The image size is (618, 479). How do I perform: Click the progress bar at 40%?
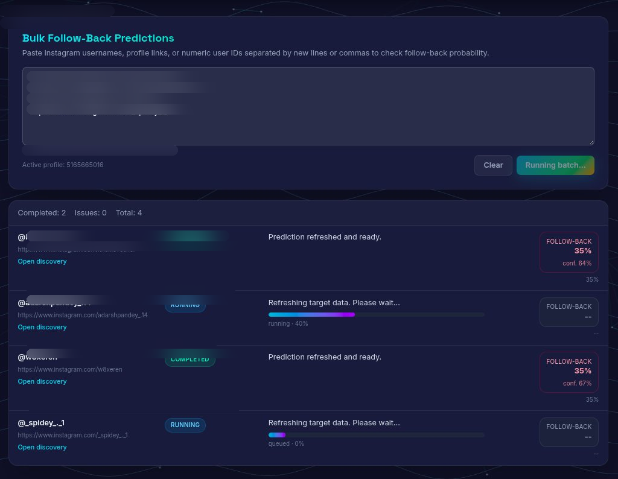tap(376, 314)
